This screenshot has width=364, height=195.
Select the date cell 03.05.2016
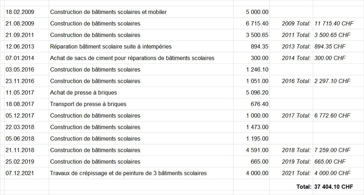point(20,70)
